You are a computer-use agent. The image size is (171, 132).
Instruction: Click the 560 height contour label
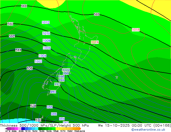point(10,24)
